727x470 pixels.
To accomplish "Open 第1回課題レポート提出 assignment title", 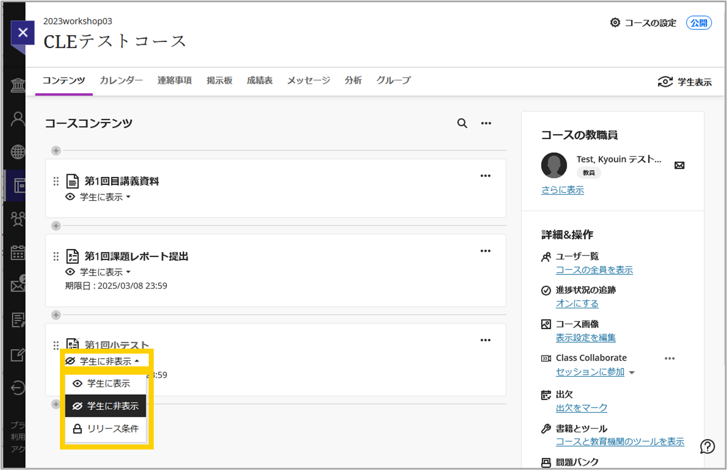I will point(137,257).
